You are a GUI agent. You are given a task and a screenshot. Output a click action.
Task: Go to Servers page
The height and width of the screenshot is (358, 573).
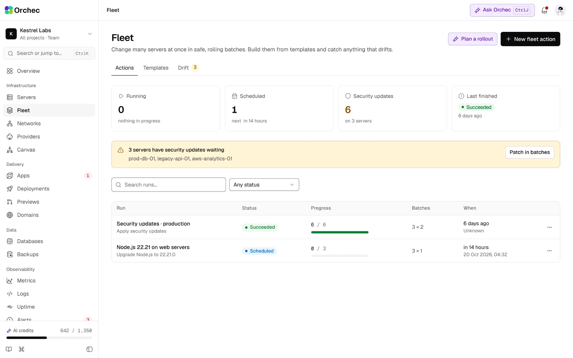coord(49,97)
